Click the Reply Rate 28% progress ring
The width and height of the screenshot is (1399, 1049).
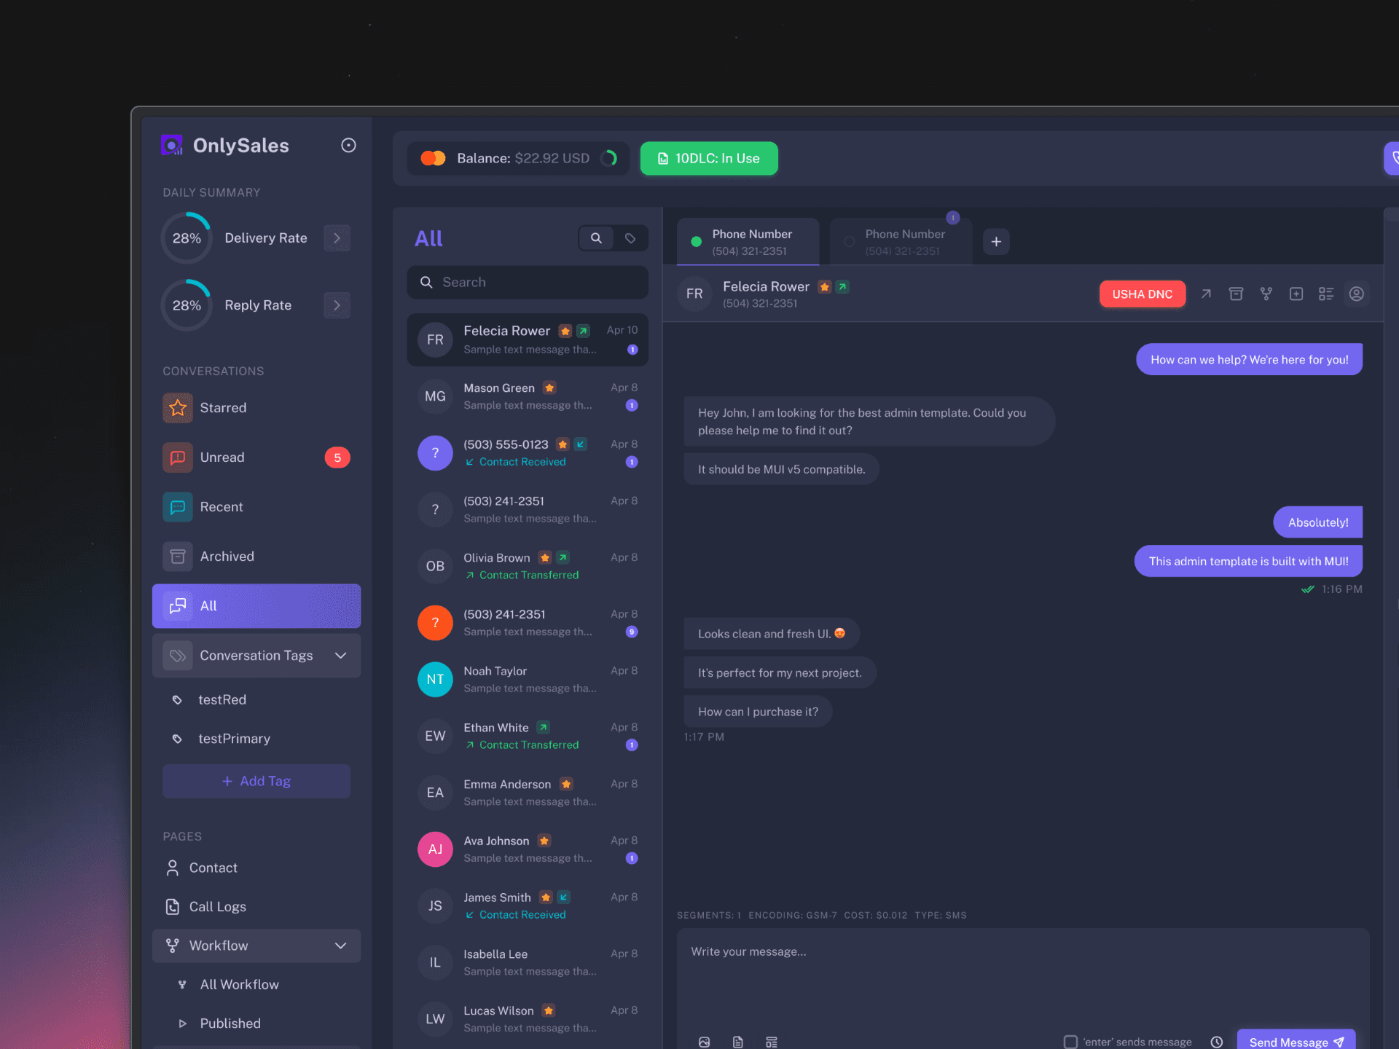pos(187,305)
